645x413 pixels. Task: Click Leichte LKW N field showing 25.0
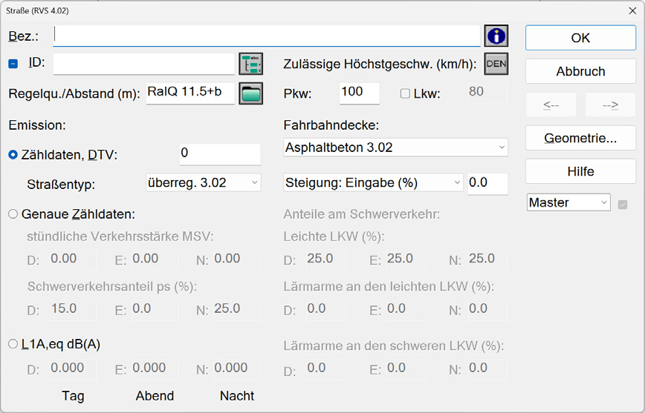pos(488,260)
